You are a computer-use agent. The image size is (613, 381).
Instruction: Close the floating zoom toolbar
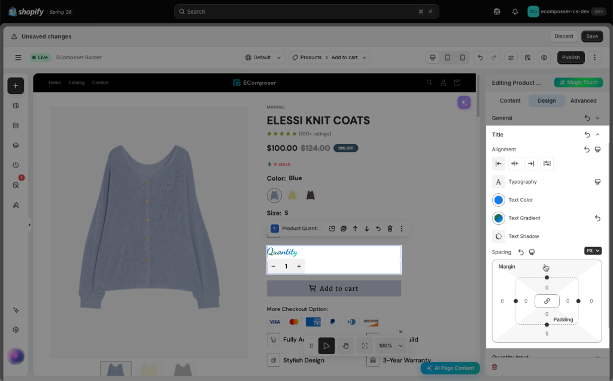point(400,332)
